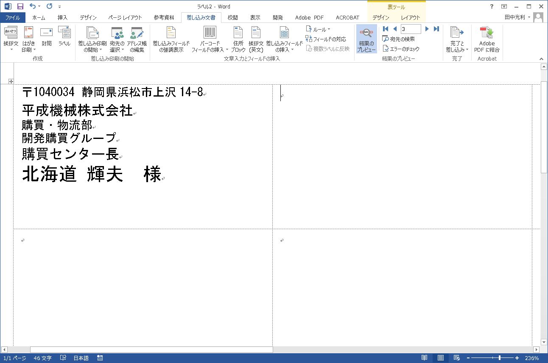
Task: Click the Redo icon in title bar
Action: point(50,6)
